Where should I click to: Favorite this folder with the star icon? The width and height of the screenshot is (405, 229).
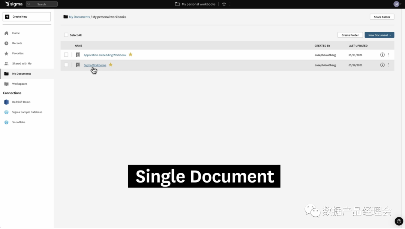224,4
